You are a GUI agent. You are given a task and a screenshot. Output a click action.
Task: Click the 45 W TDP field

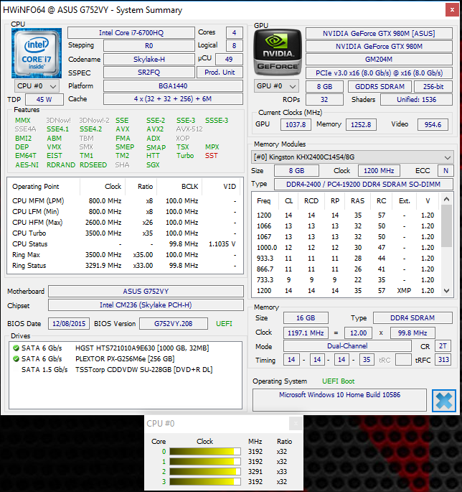tap(44, 99)
